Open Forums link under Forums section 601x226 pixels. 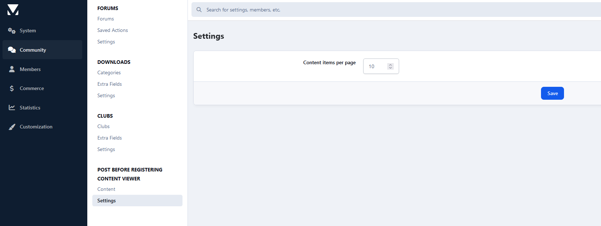pyautogui.click(x=106, y=19)
